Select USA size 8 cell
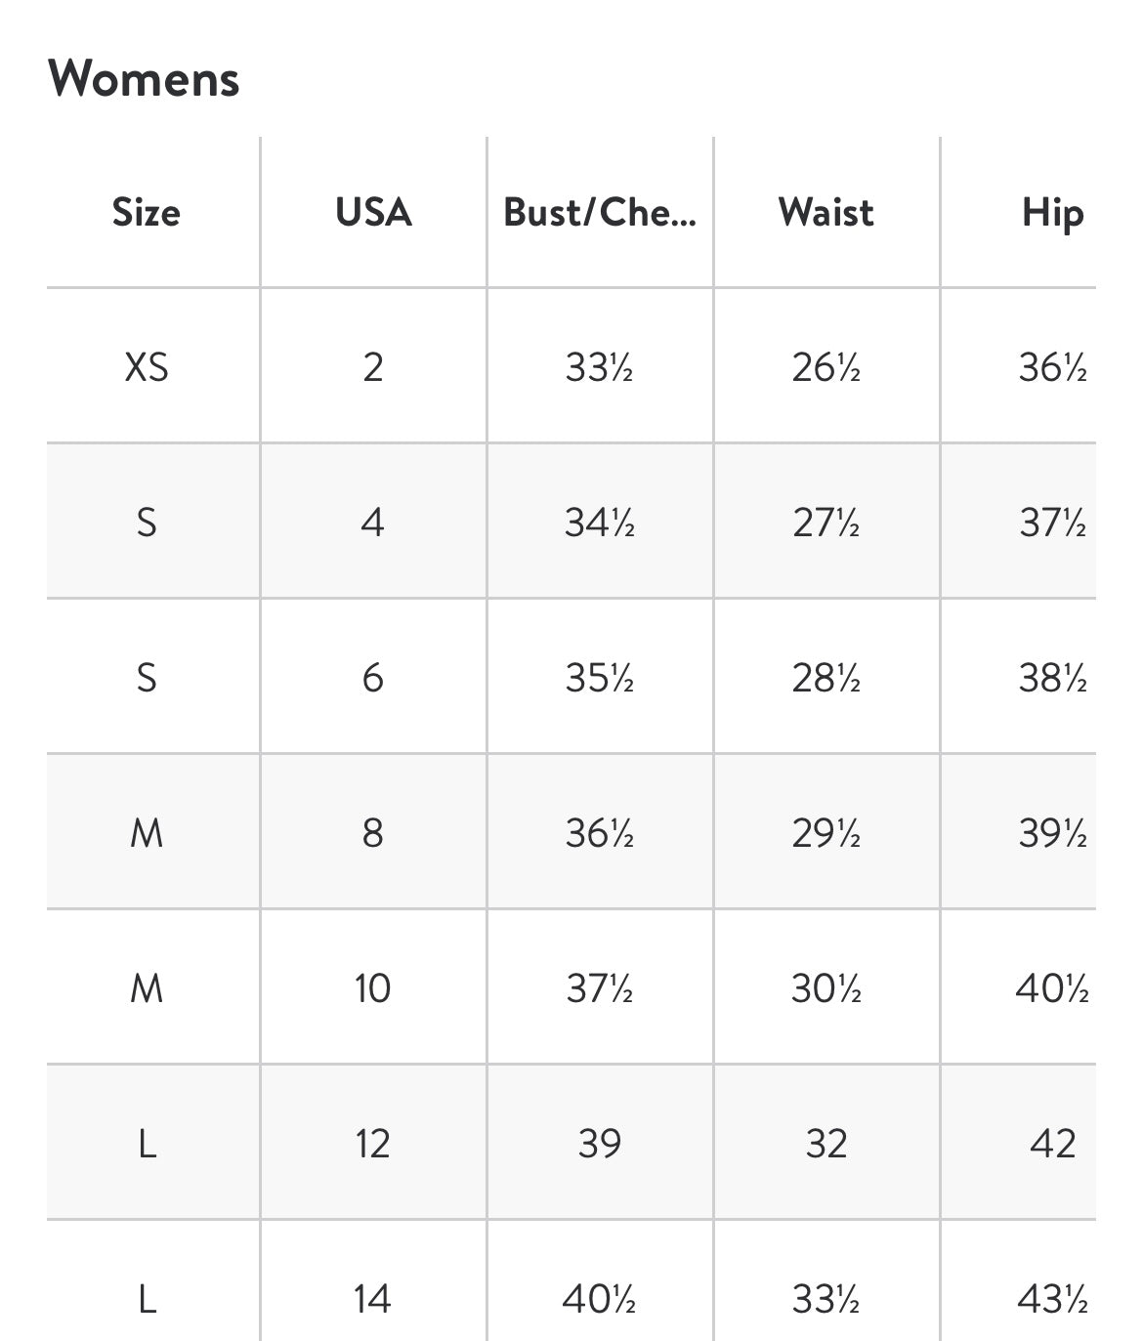 pos(373,833)
